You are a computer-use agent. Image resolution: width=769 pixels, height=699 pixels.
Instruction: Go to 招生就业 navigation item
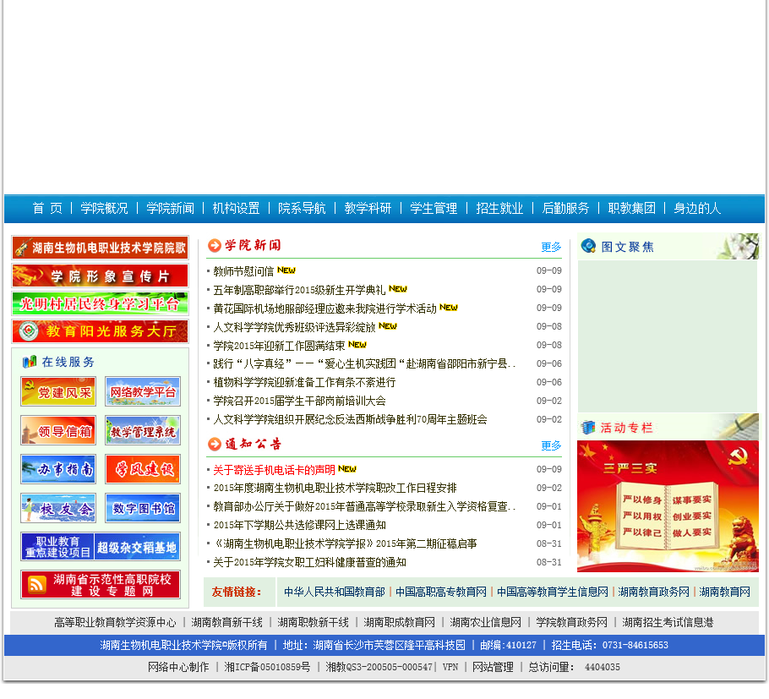coord(499,209)
